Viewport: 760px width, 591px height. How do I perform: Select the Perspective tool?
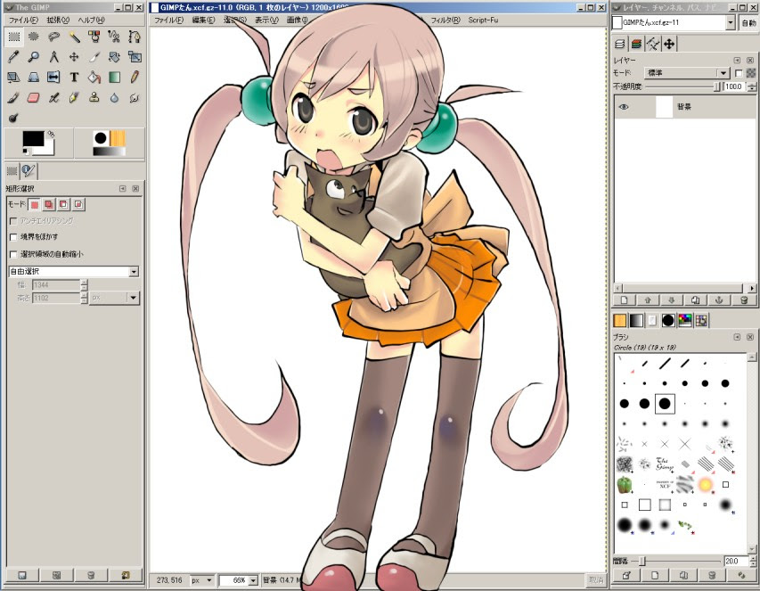pyautogui.click(x=34, y=77)
